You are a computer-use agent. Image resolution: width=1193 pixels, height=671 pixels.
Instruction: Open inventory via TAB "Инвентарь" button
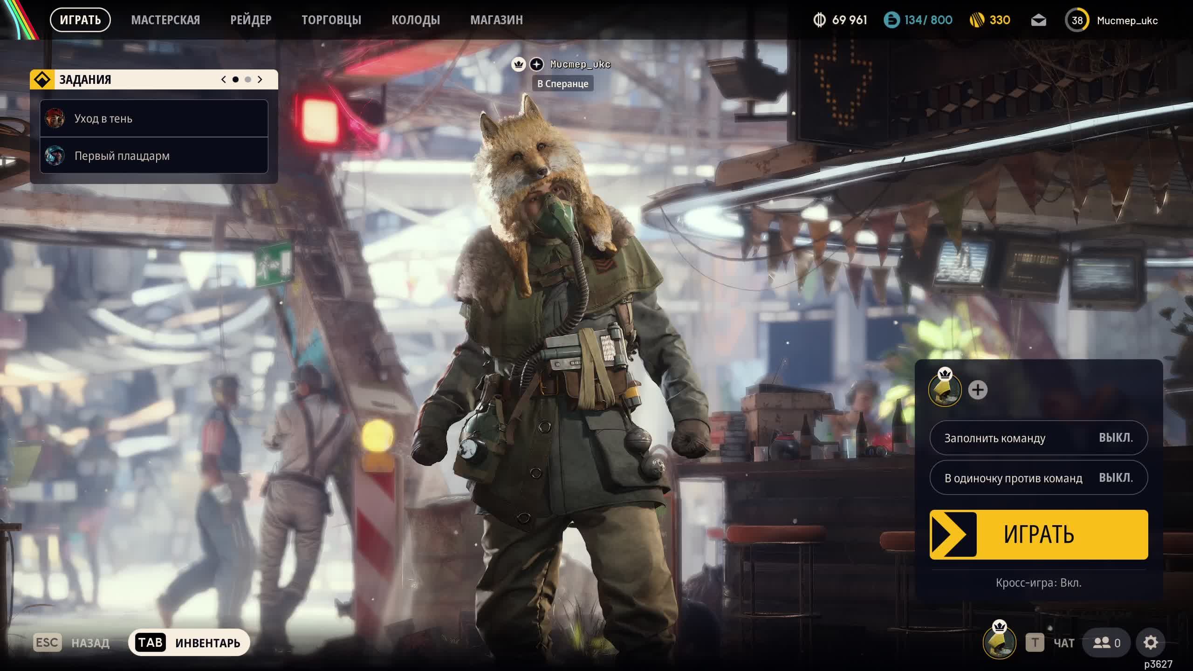[x=189, y=643]
